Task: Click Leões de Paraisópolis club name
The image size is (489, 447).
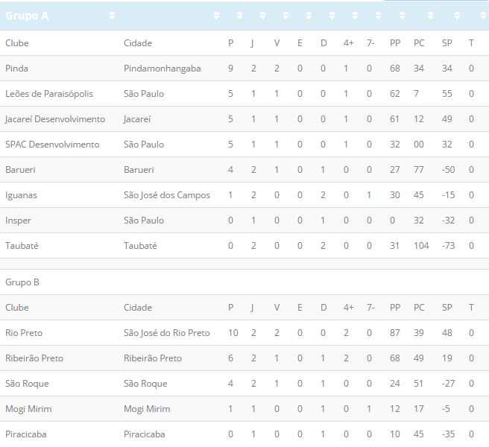Action: point(49,94)
